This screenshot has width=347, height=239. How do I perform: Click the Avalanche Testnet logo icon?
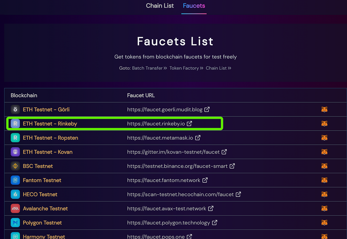coord(15,208)
